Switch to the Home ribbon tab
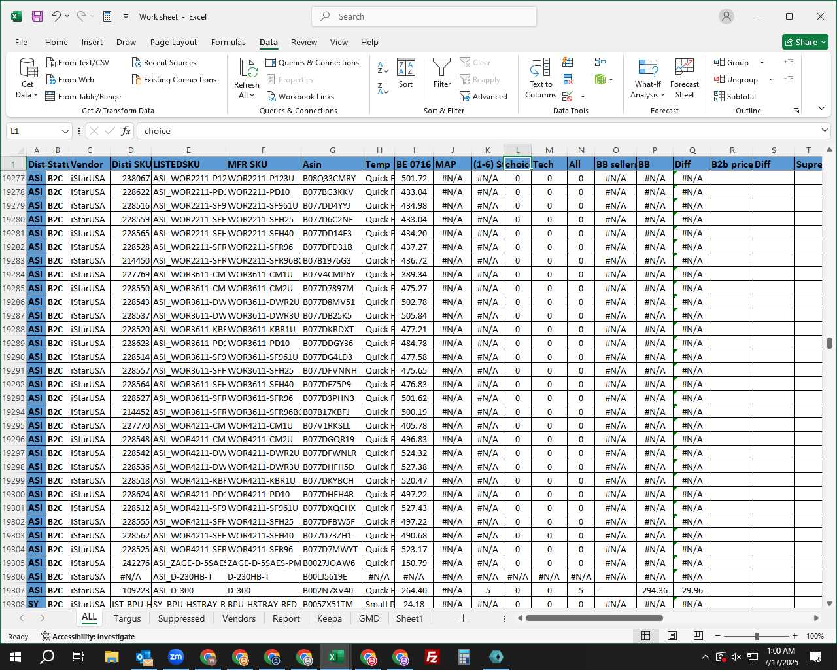The height and width of the screenshot is (670, 837). pos(56,42)
